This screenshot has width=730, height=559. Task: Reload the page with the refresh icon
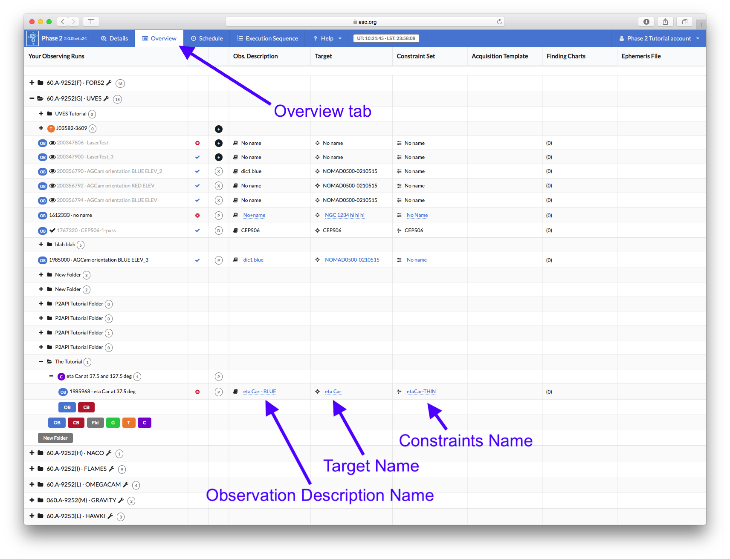(x=499, y=22)
